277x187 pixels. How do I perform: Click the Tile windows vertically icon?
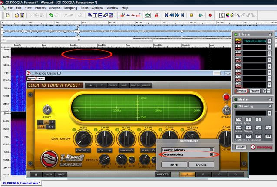pyautogui.click(x=95, y=15)
